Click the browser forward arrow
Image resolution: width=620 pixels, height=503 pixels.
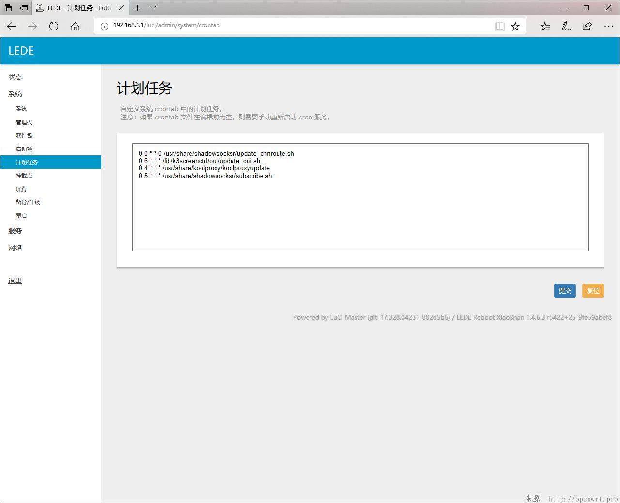(x=32, y=27)
